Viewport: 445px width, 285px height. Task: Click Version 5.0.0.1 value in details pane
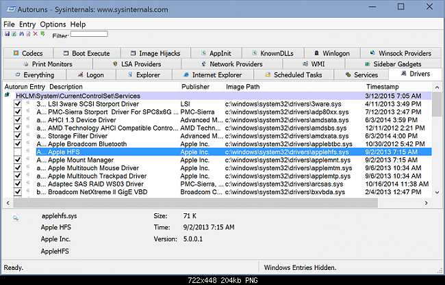193,239
